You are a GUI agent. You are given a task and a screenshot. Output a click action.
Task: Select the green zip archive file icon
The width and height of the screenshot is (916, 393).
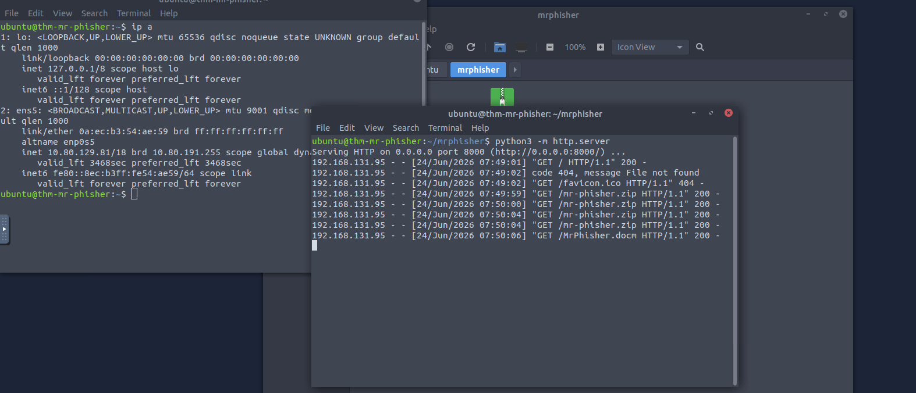coord(502,97)
